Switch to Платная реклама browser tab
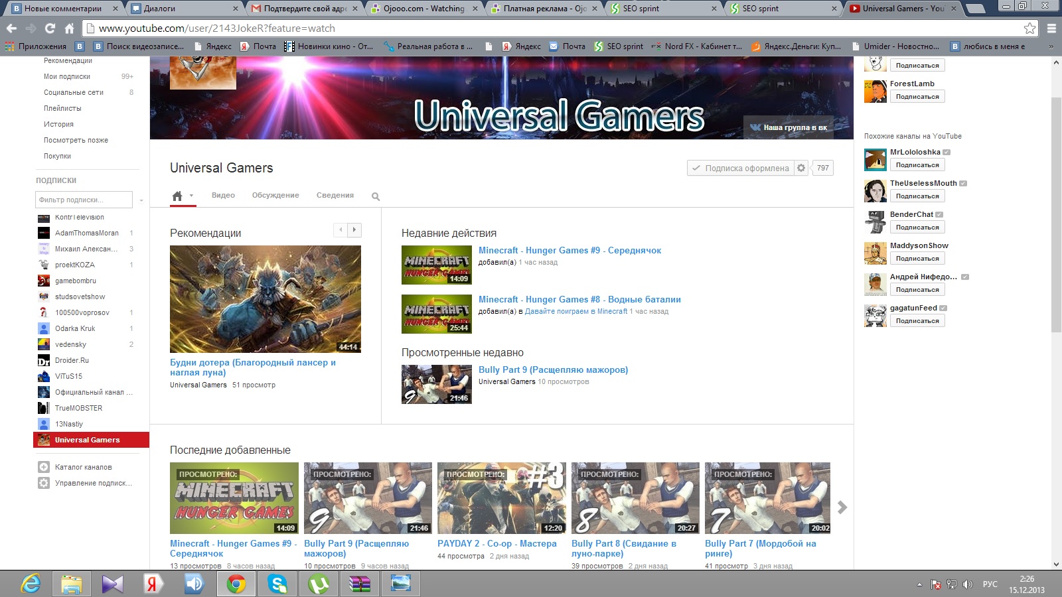Viewport: 1062px width, 597px height. pos(544,9)
